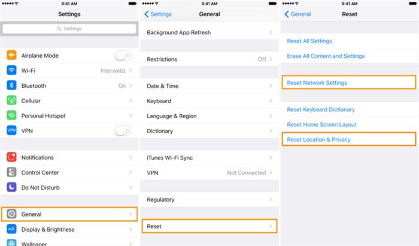Expand the Reset row chevron
The width and height of the screenshot is (419, 246).
[271, 226]
